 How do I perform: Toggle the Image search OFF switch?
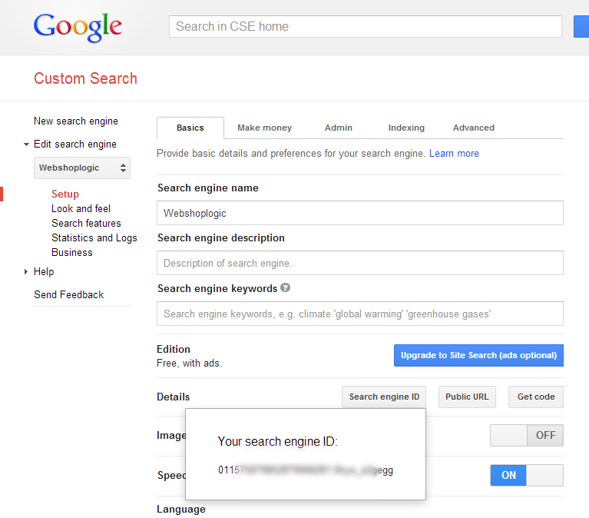[527, 435]
